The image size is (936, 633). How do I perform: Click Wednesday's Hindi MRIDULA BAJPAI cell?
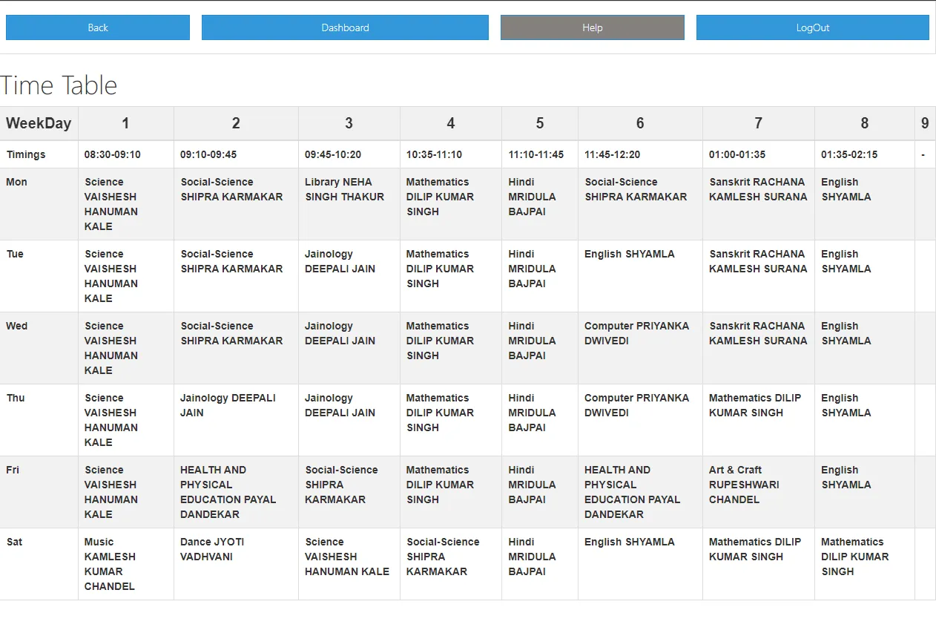point(540,348)
